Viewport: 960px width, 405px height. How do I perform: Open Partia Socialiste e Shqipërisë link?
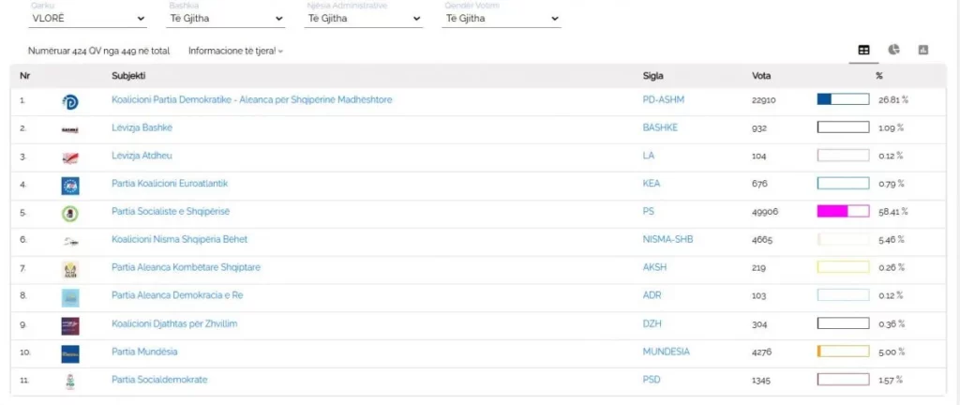coord(170,212)
